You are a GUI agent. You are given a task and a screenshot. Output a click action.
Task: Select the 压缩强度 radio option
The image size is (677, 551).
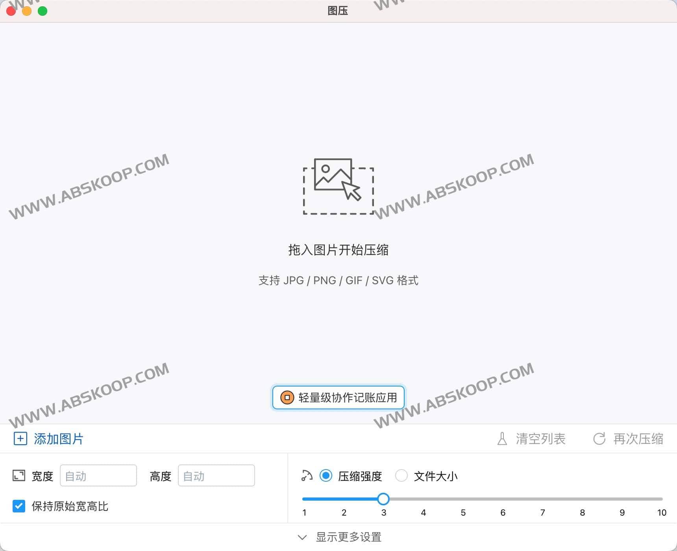tap(325, 475)
